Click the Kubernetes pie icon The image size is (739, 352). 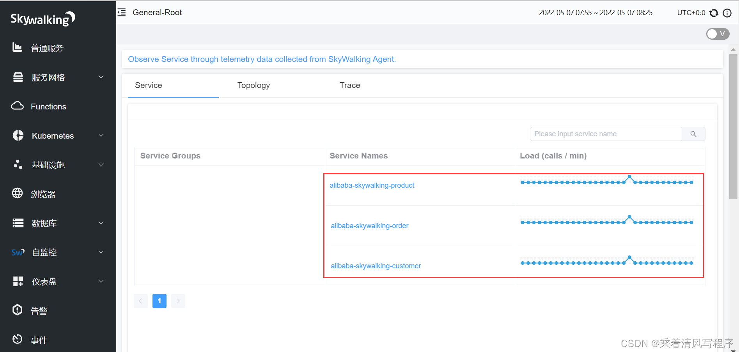click(18, 135)
